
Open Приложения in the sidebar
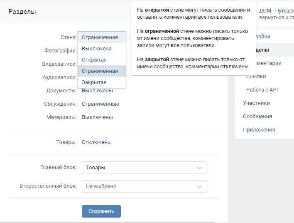[259, 130]
